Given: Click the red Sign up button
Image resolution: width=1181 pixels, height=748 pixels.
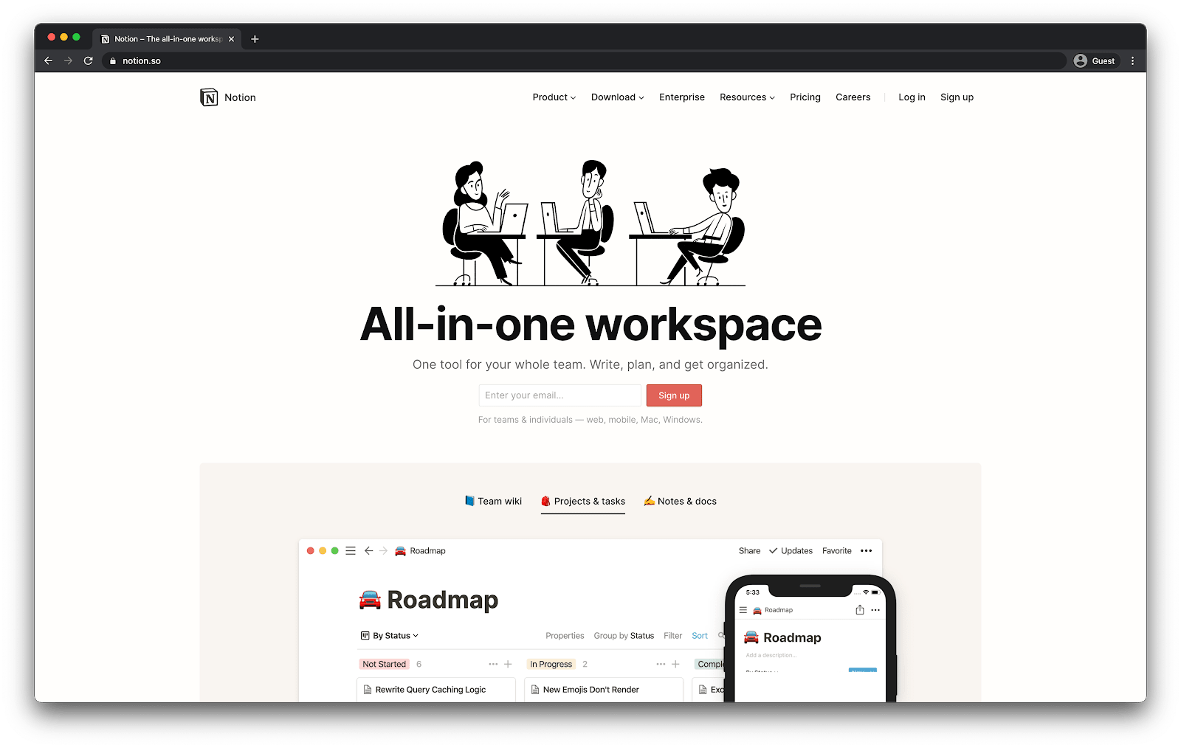Looking at the screenshot, I should 674,395.
